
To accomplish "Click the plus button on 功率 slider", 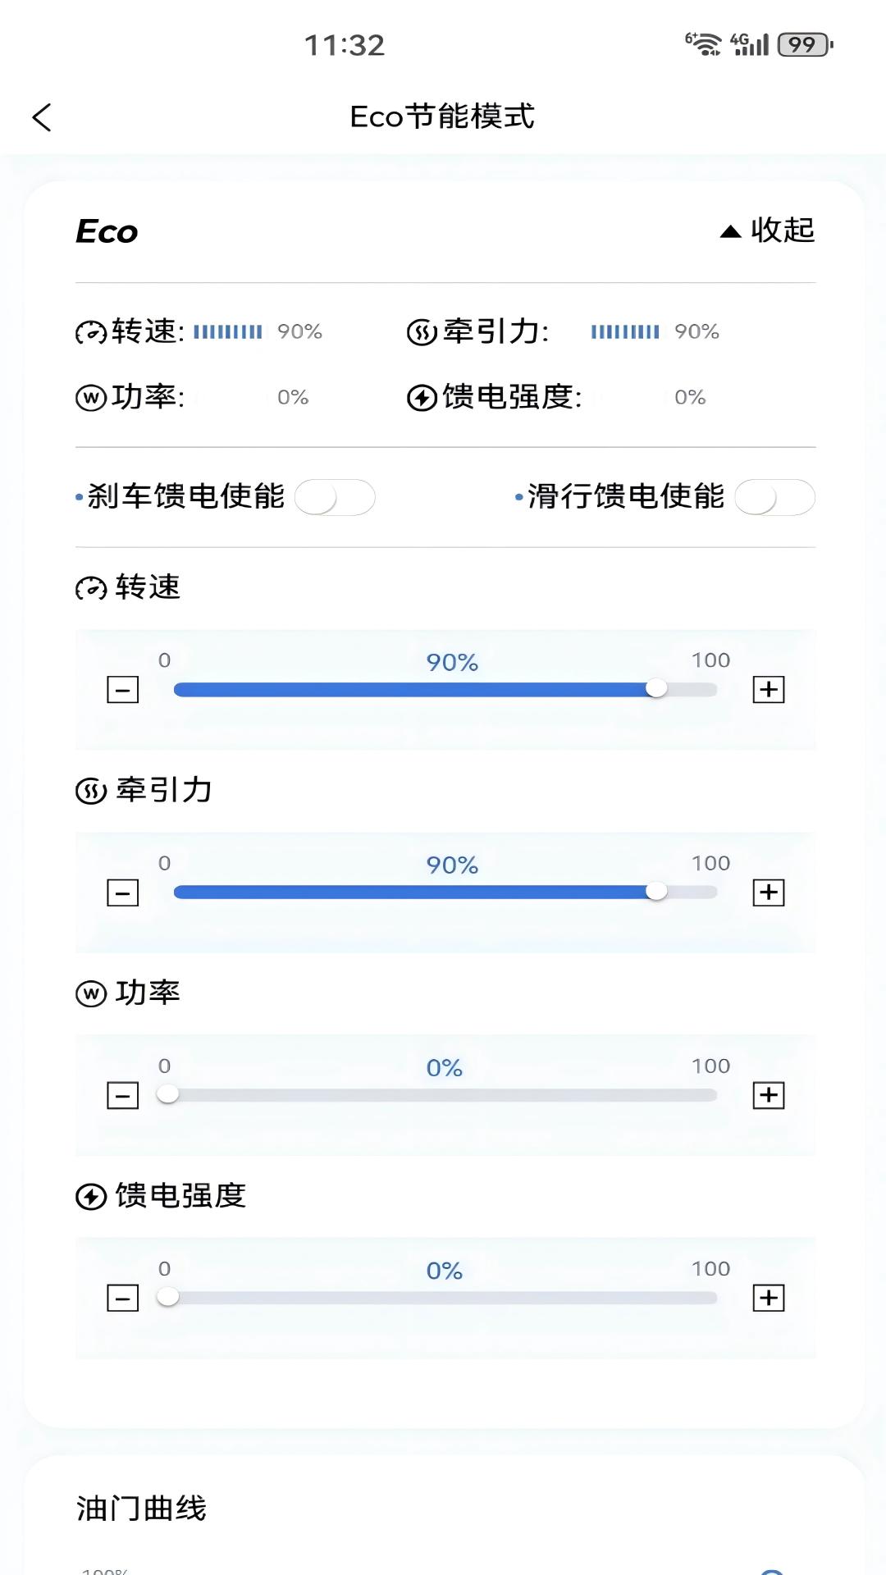I will tap(768, 1095).
